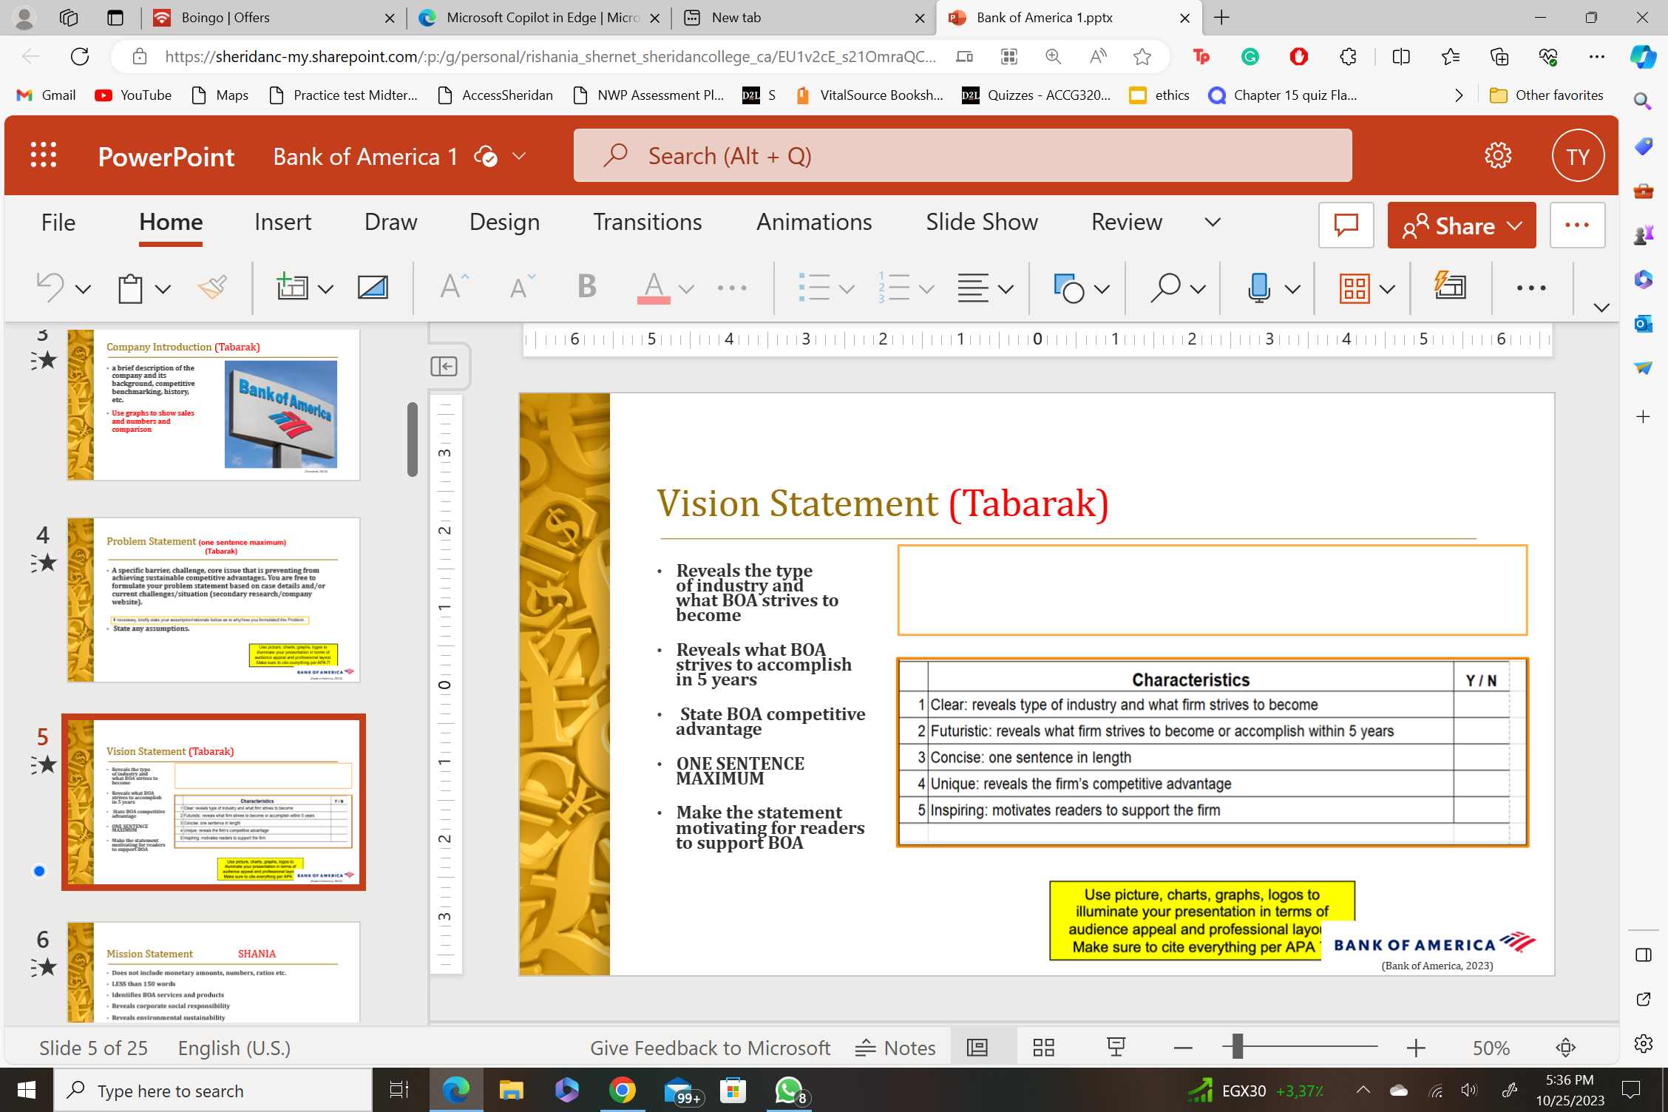The image size is (1668, 1112).
Task: Click the slide Layout icon
Action: [x=373, y=288]
